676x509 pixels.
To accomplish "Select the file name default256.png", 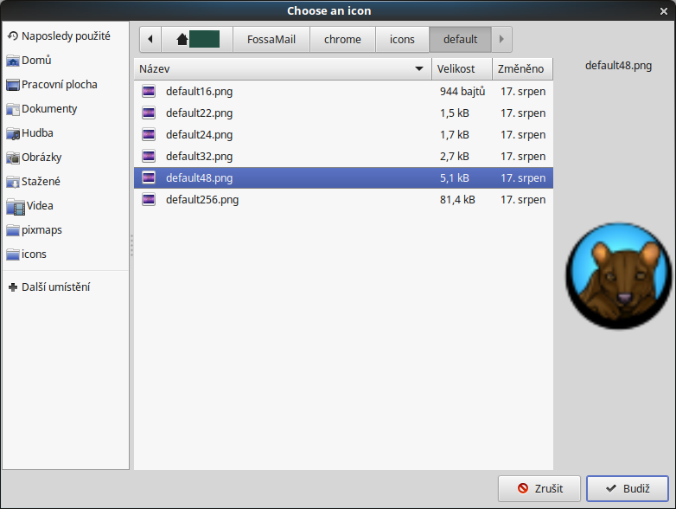I will click(202, 199).
